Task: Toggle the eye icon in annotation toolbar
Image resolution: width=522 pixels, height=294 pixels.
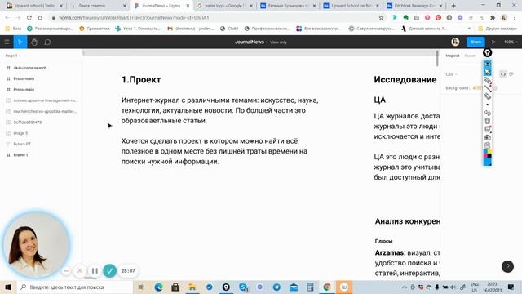Action: point(488,64)
